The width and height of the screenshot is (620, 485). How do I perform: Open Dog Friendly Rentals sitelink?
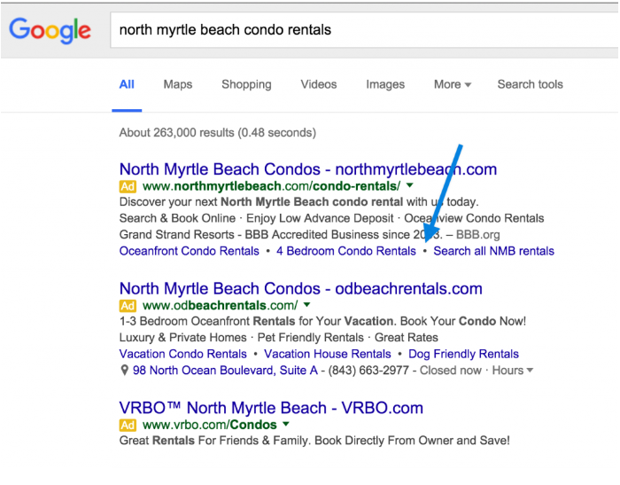click(x=463, y=354)
